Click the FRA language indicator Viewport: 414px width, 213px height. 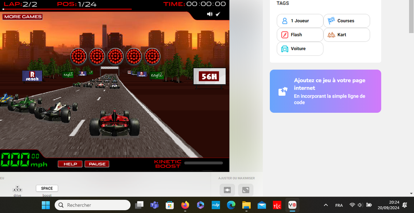coord(339,205)
